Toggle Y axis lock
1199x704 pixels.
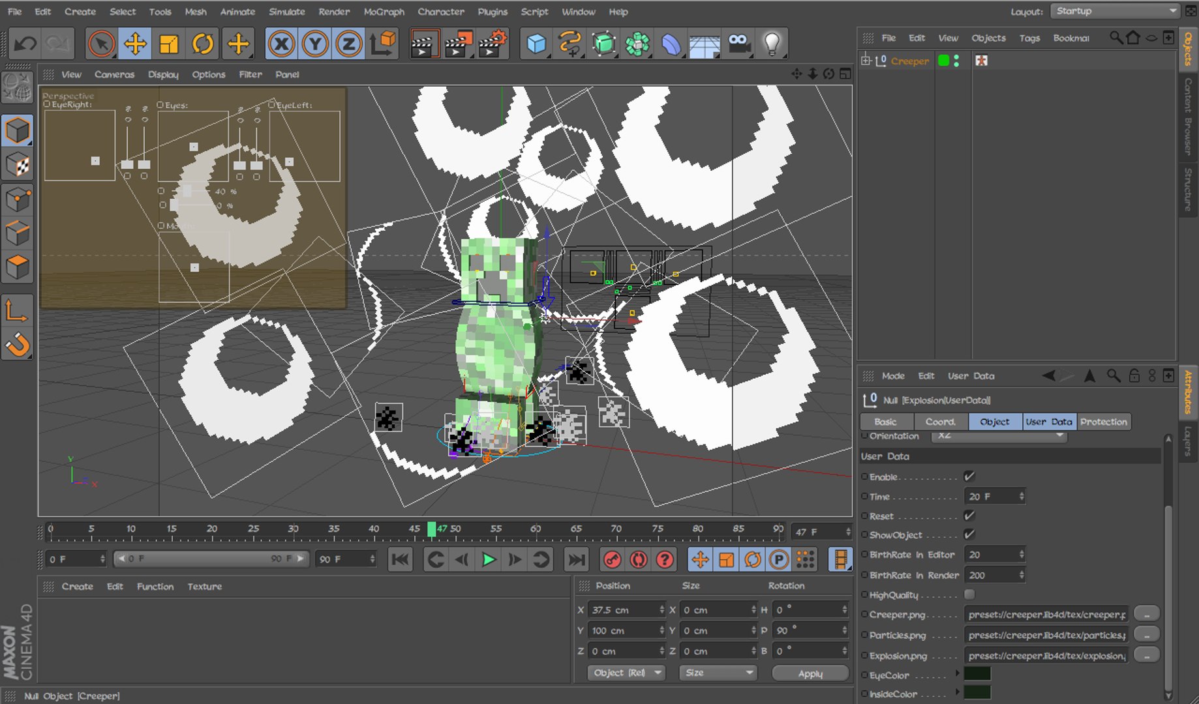click(315, 44)
